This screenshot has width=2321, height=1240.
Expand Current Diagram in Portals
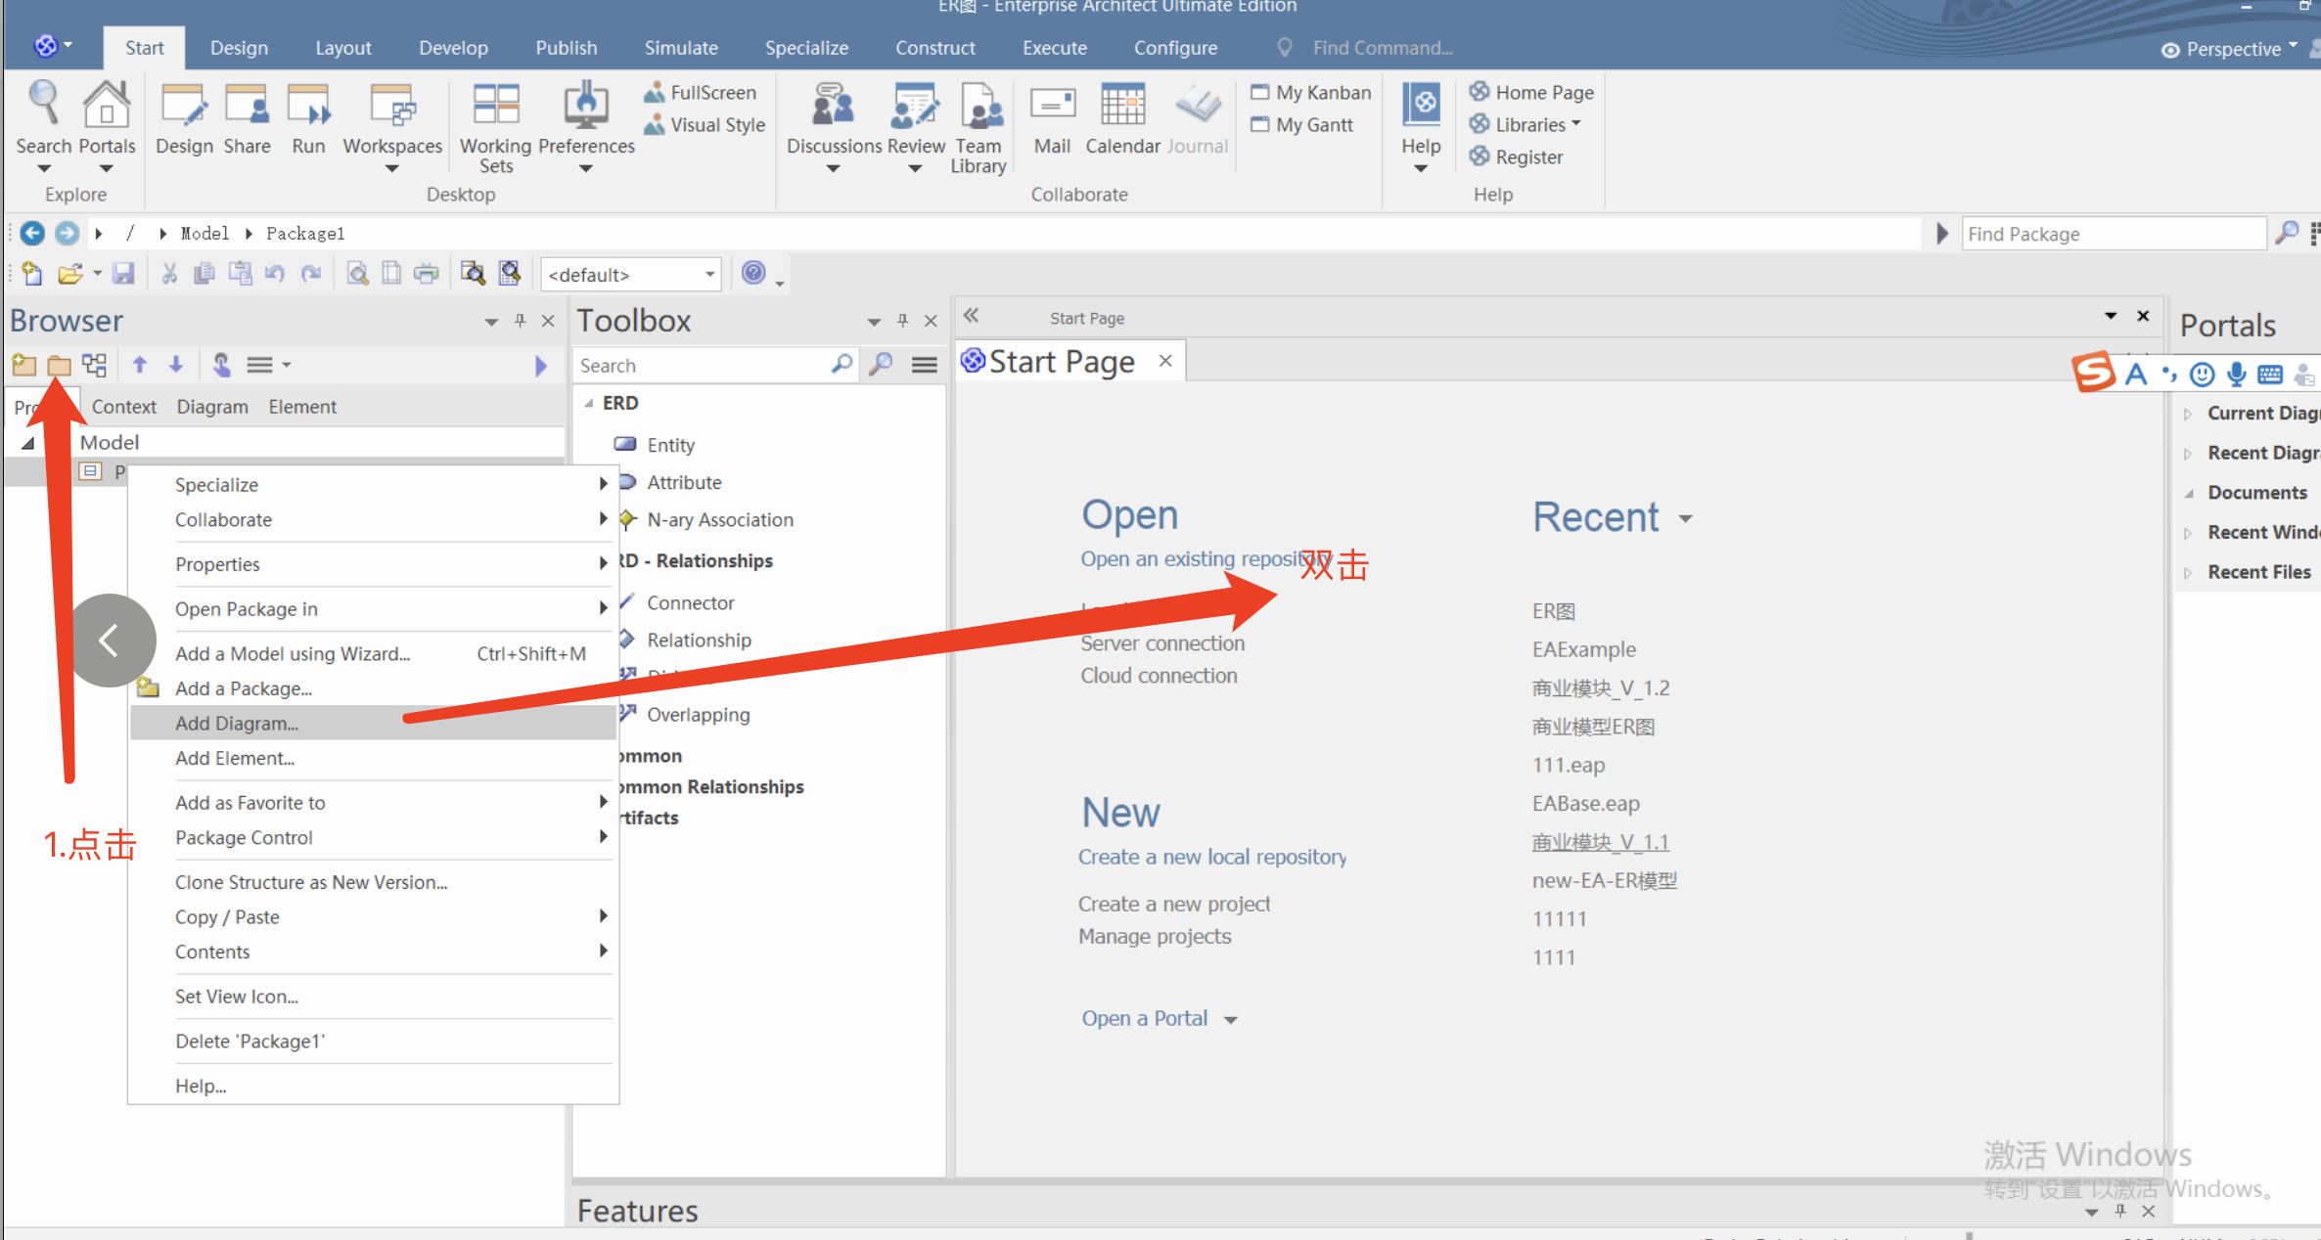coord(2188,414)
